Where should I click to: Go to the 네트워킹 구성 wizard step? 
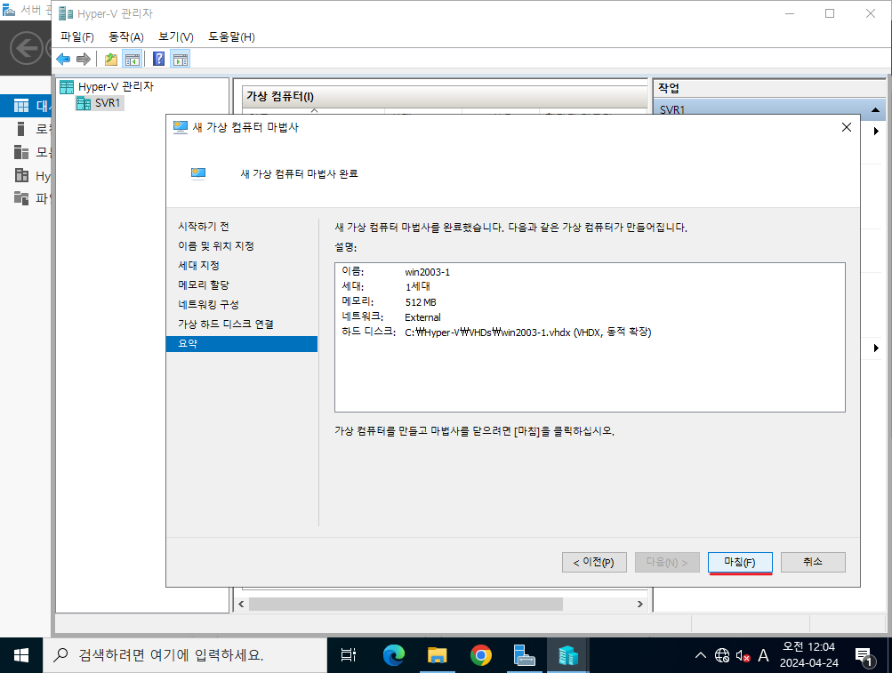208,304
